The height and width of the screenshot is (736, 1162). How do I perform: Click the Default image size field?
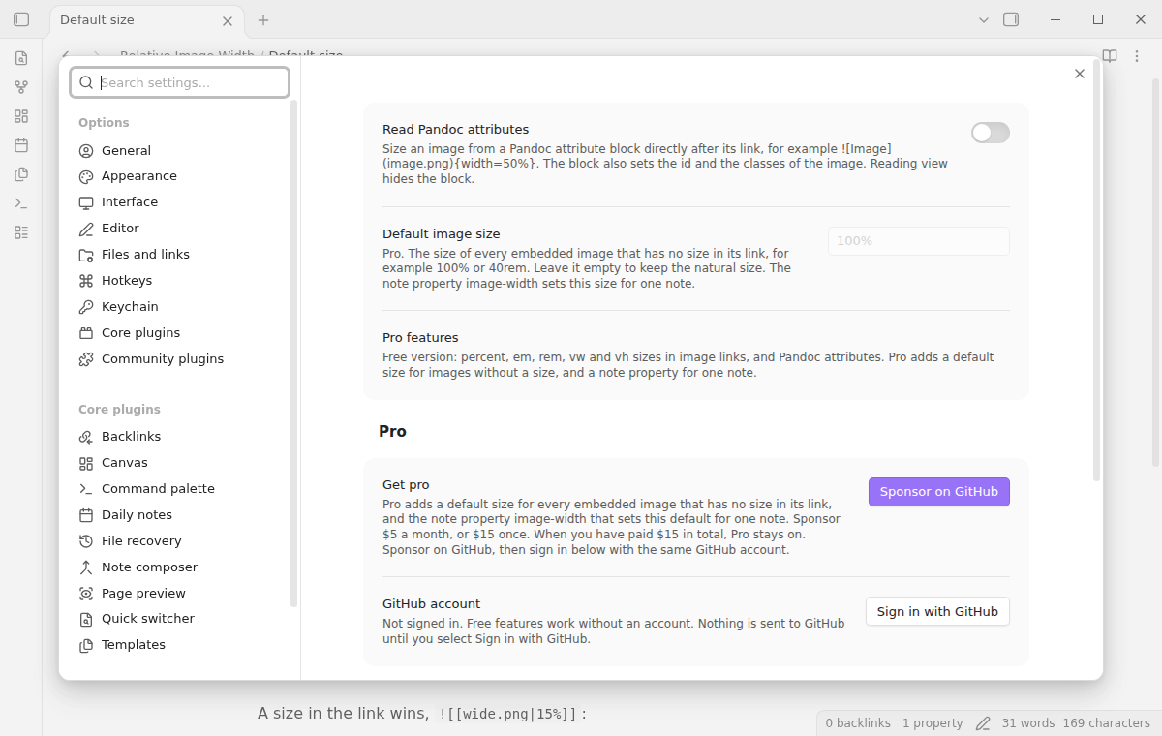[x=919, y=241]
